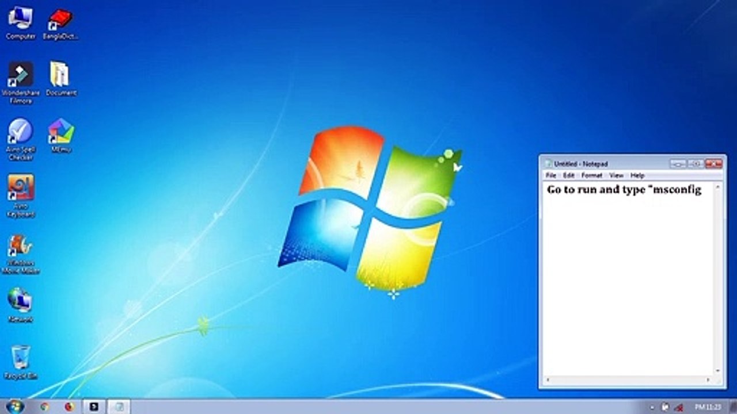Select the BanglaDict desktop shortcut
737x414 pixels.
pyautogui.click(x=60, y=23)
